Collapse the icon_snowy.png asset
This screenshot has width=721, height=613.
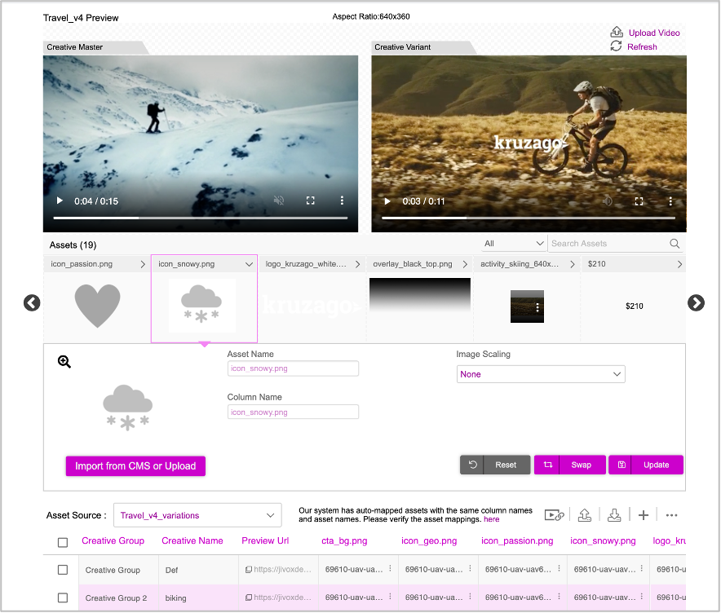249,264
